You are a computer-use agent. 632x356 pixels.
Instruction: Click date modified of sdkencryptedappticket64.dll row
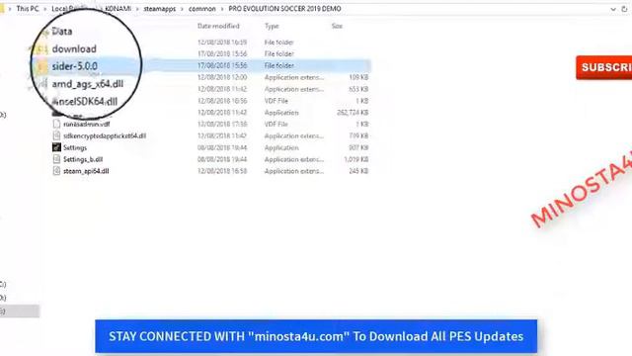pos(222,135)
